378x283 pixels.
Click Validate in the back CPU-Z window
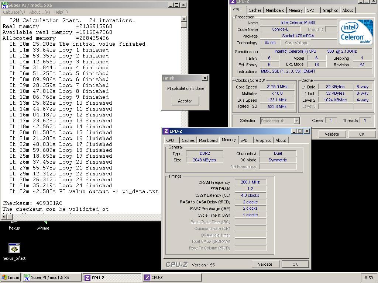click(332, 134)
